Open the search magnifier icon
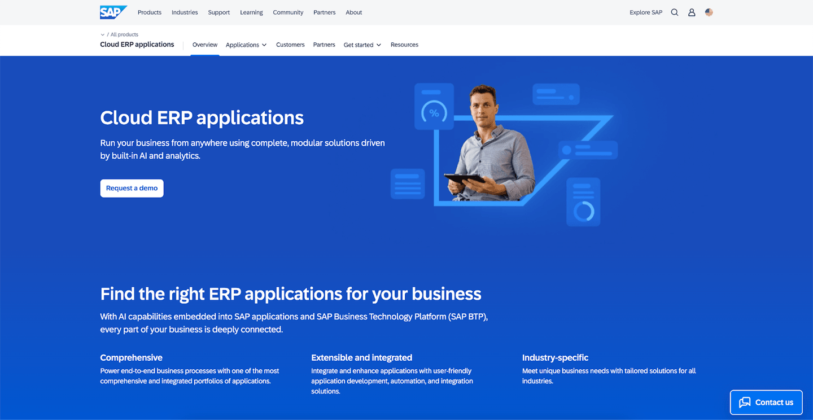813x420 pixels. click(674, 12)
